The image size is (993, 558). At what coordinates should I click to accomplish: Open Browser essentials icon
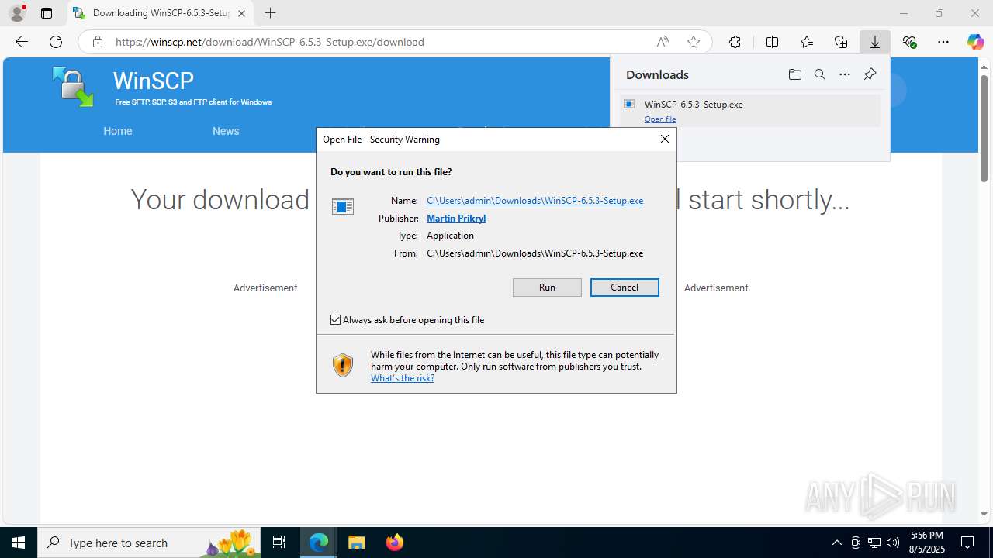pos(909,42)
